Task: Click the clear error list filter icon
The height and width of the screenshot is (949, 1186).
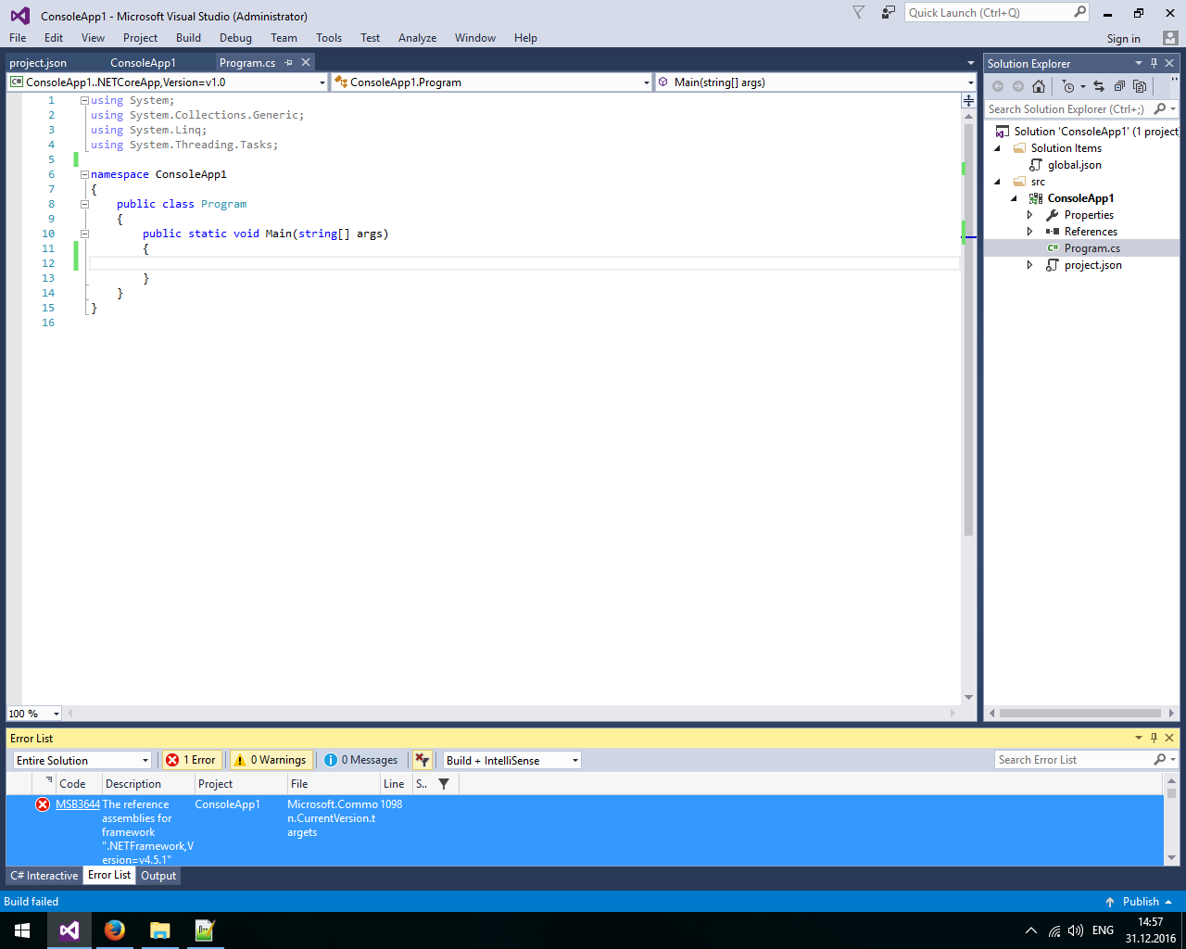Action: coord(423,760)
